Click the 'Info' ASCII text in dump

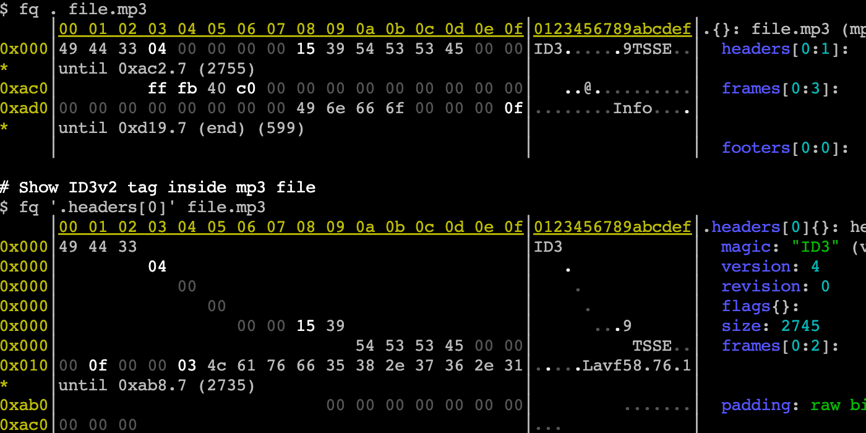(x=633, y=108)
